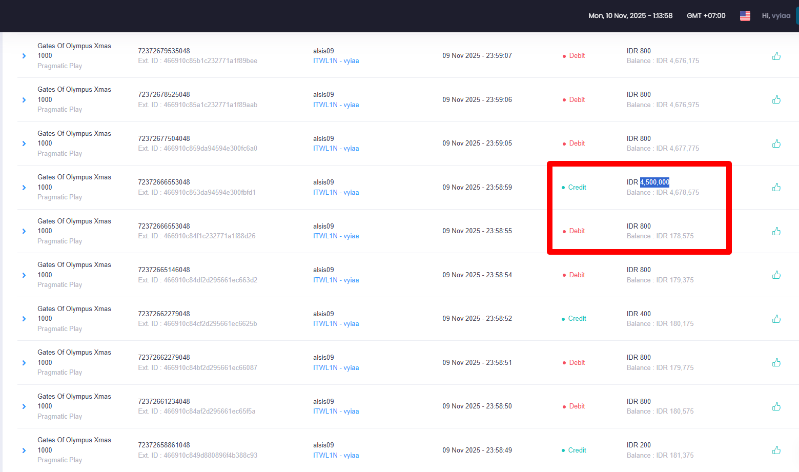Click thumbs-up icon in the 23:58:52 Credit row
Image resolution: width=799 pixels, height=472 pixels.
pos(776,319)
